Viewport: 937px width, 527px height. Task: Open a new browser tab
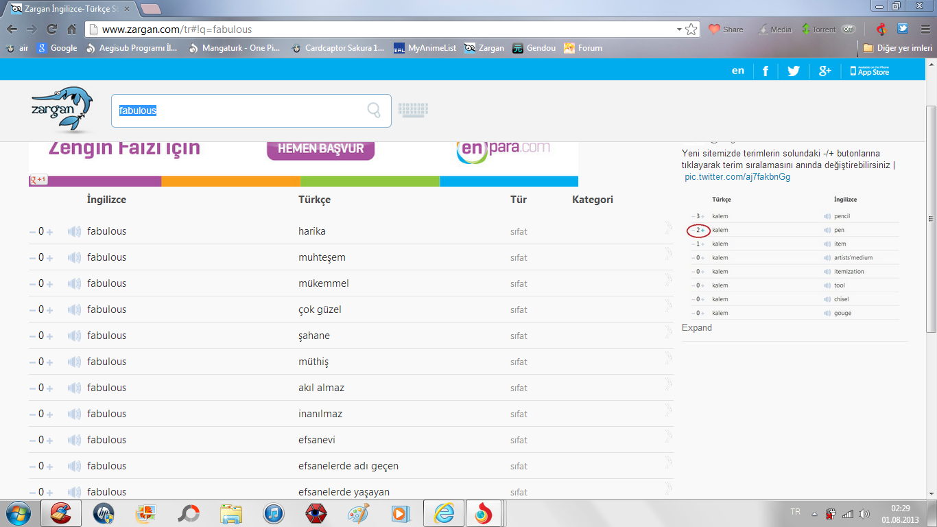click(x=150, y=9)
